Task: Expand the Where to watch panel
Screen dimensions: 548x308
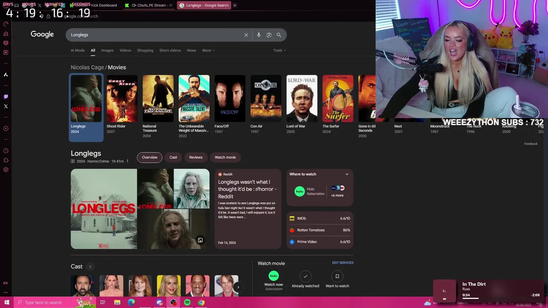Action: pyautogui.click(x=347, y=174)
